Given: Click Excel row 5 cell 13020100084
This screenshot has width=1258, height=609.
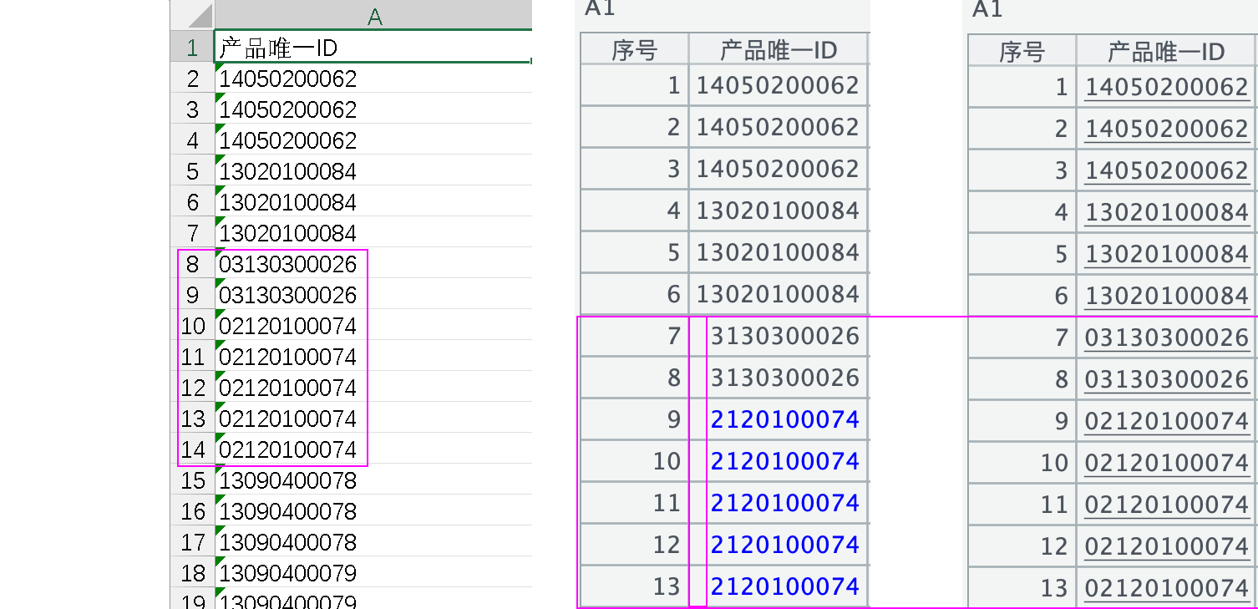Looking at the screenshot, I should coord(287,171).
